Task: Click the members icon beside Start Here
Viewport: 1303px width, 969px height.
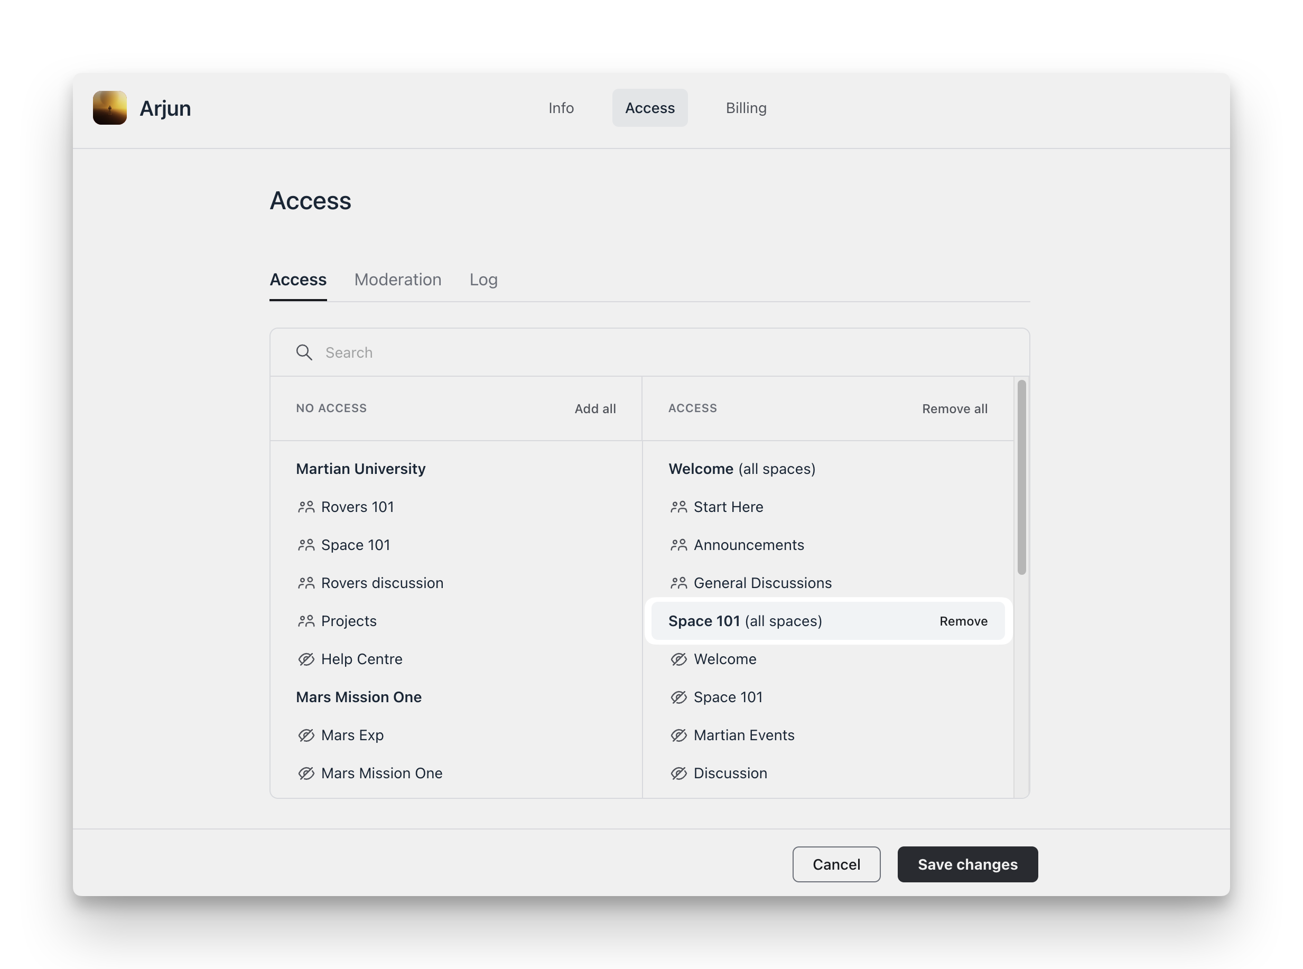Action: [679, 507]
